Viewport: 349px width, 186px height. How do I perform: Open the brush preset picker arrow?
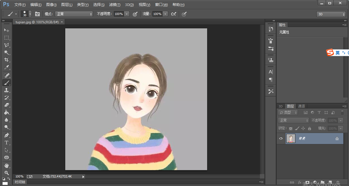tap(30, 14)
